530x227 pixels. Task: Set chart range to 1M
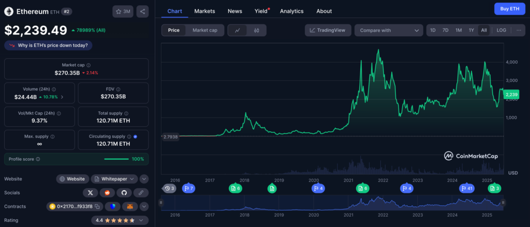[459, 30]
